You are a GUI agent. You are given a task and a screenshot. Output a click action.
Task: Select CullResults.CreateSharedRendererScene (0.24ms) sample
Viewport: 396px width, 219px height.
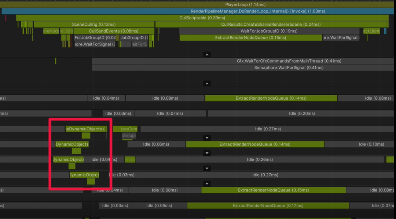[x=271, y=24]
